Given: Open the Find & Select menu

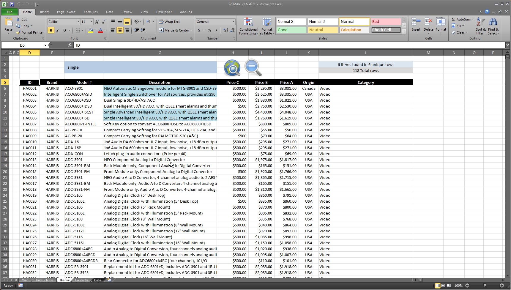Looking at the screenshot, I should pos(493,26).
